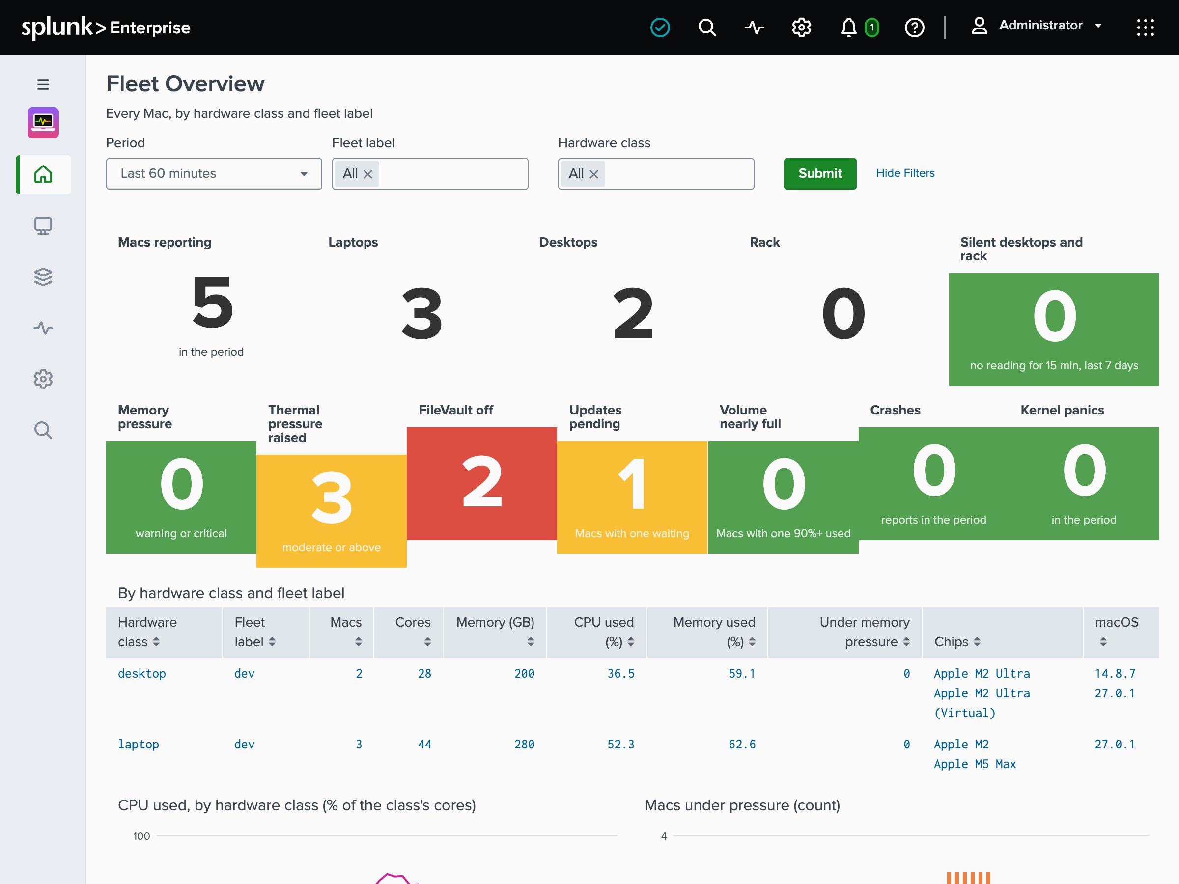Open the Administrator user menu
This screenshot has width=1179, height=884.
(x=1037, y=26)
